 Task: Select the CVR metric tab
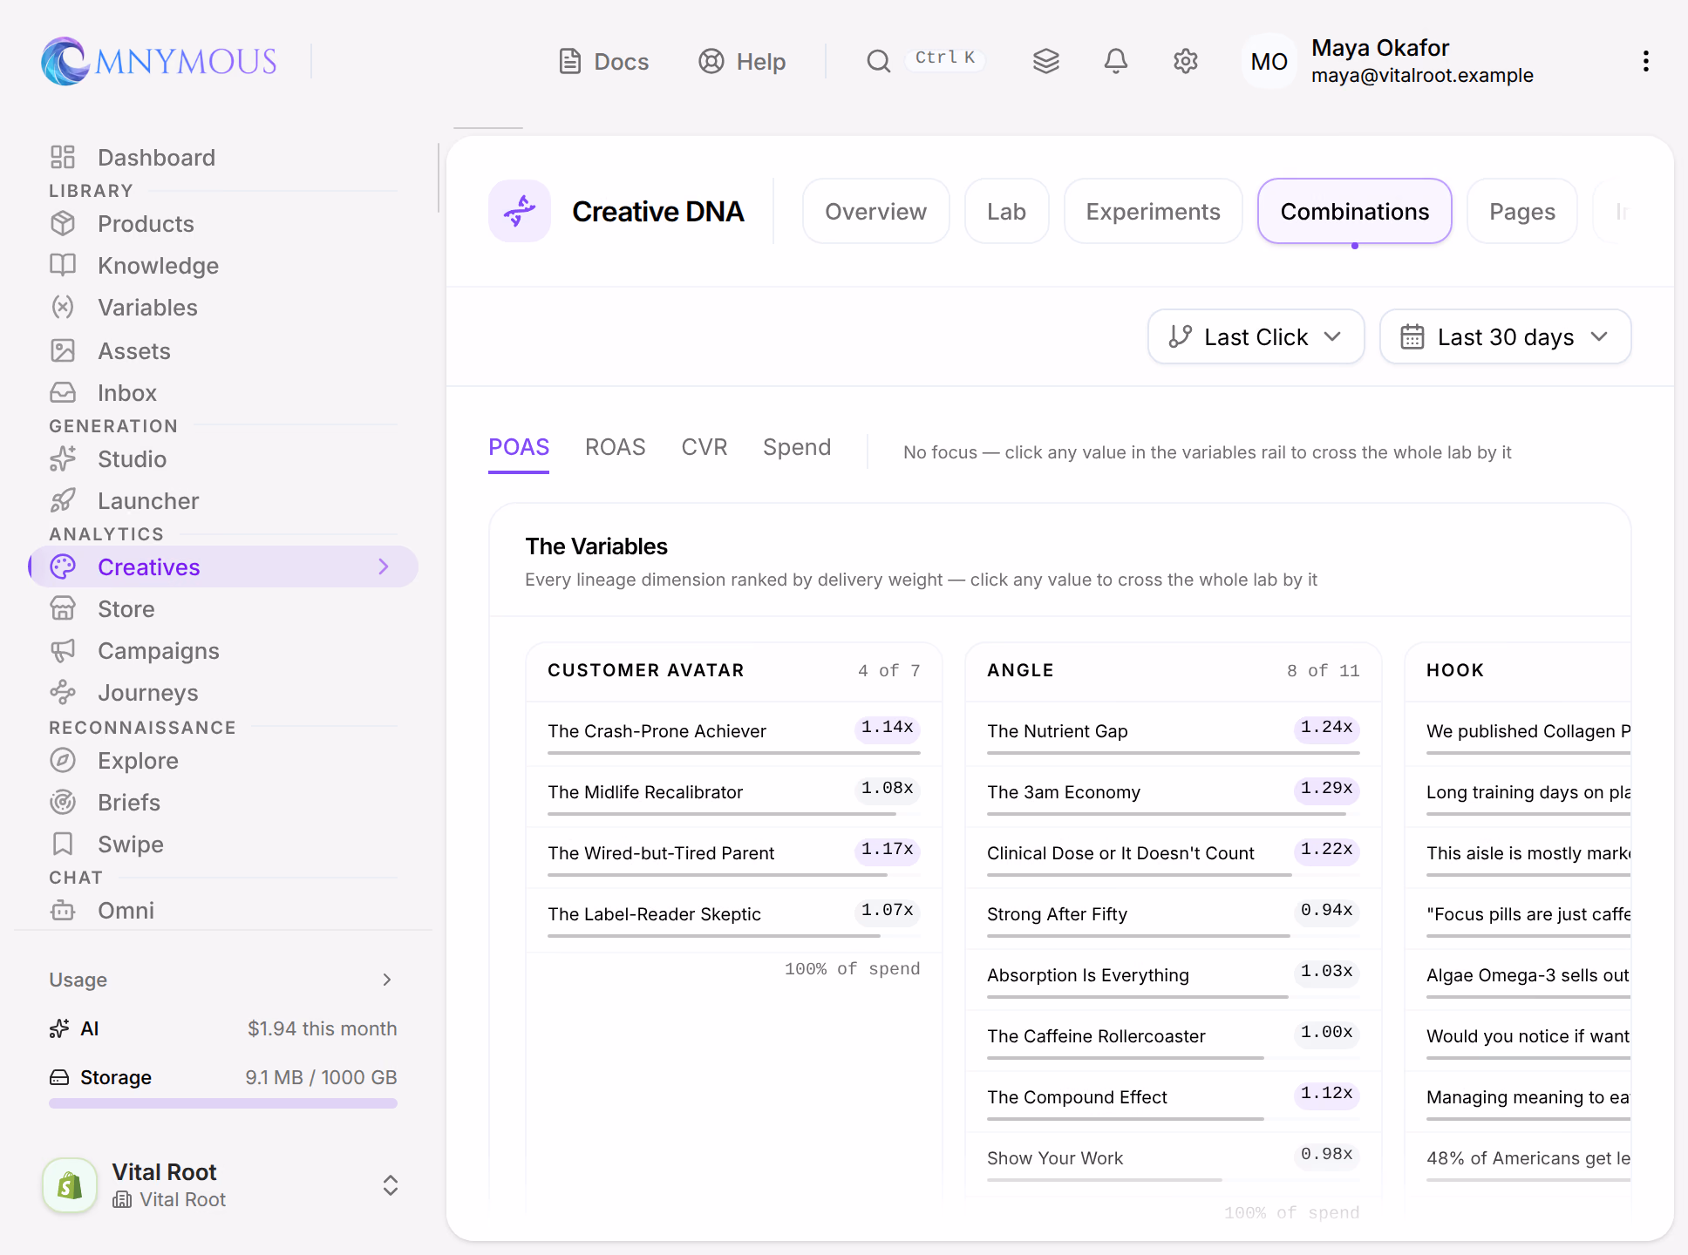click(x=704, y=447)
